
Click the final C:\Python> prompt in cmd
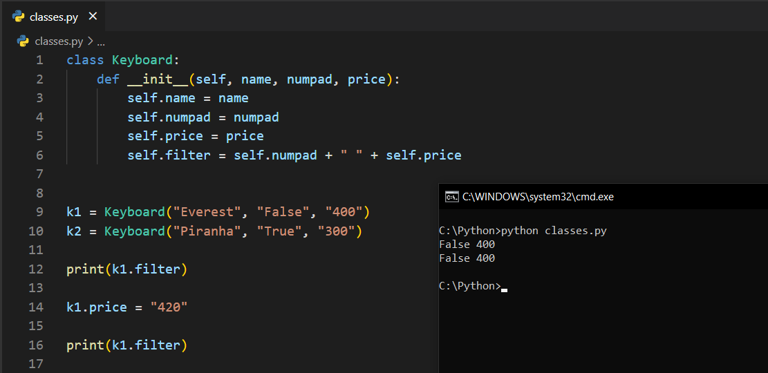coord(469,286)
